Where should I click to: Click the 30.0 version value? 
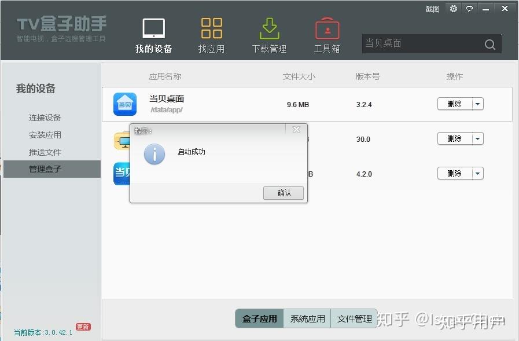tap(363, 140)
